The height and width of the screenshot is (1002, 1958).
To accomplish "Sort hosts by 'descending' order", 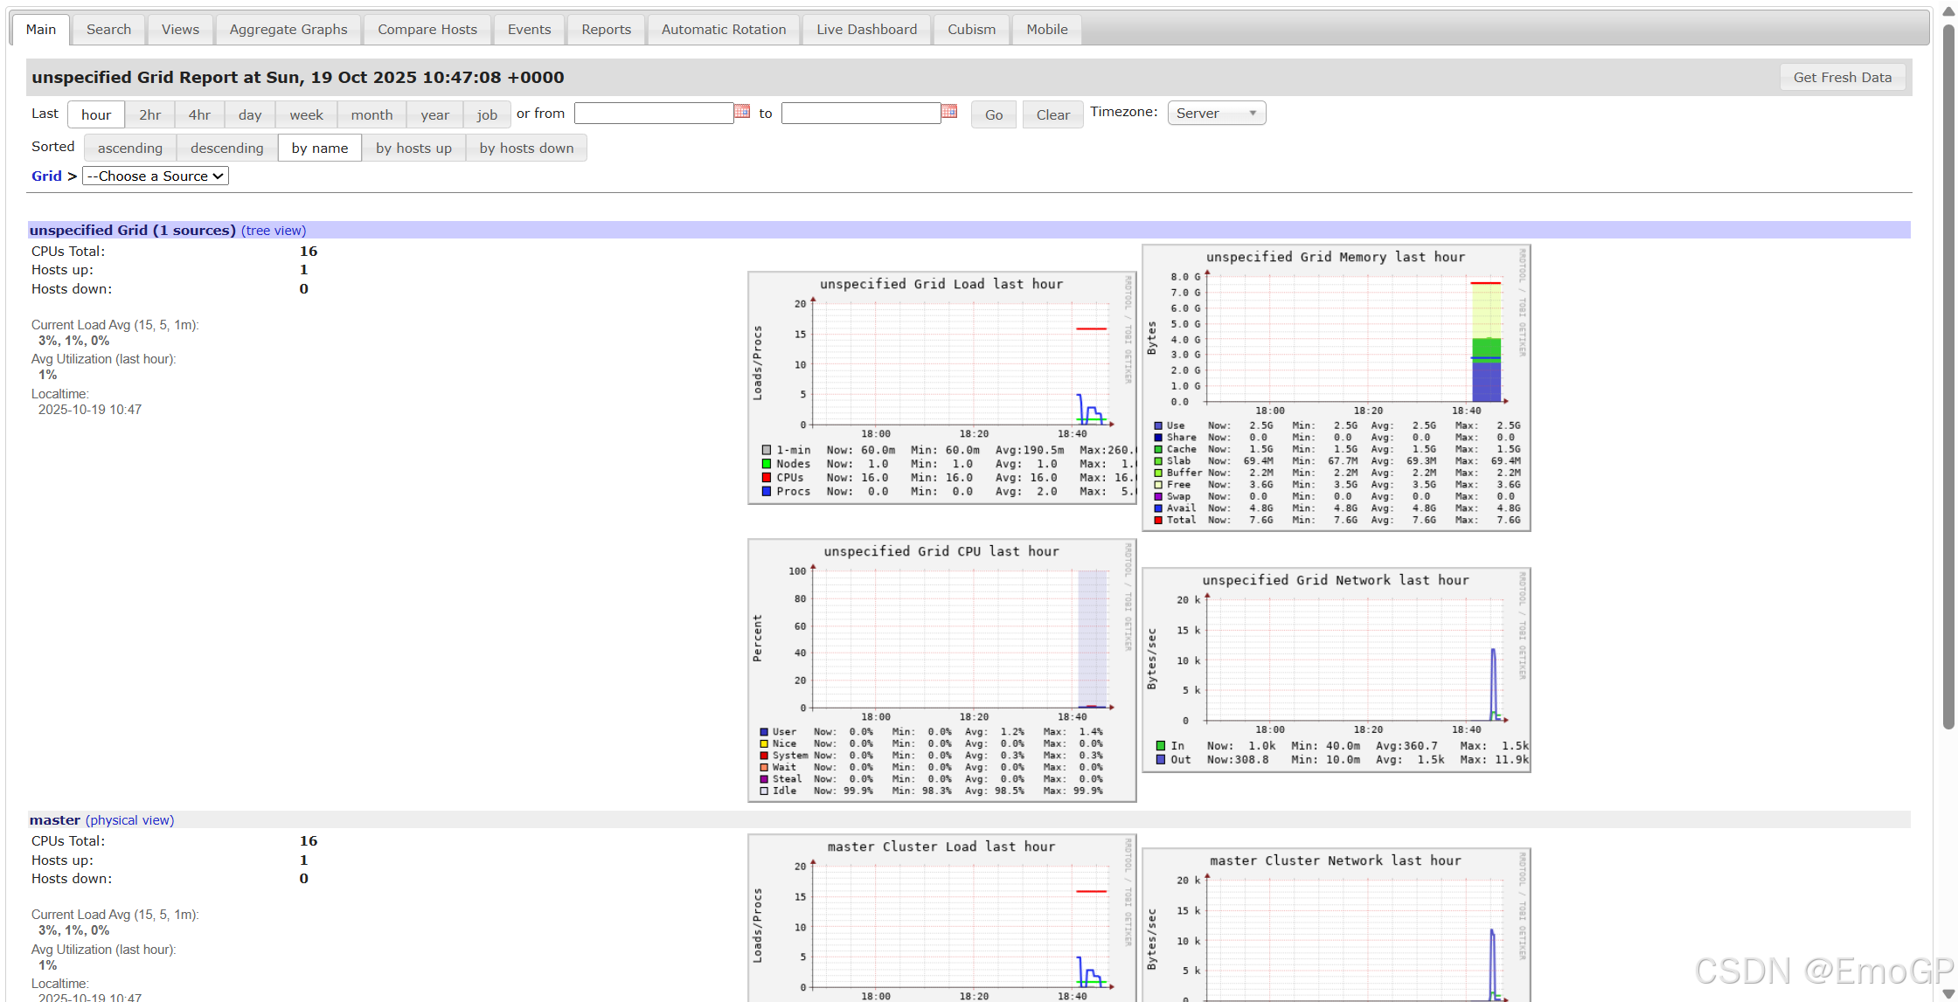I will click(x=226, y=148).
